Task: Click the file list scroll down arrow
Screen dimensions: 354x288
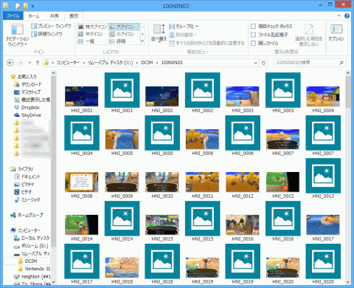Action: (x=348, y=282)
